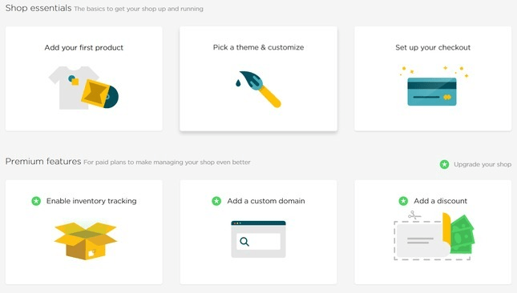Click the browser window domain illustration
The width and height of the screenshot is (517, 293).
tap(258, 239)
